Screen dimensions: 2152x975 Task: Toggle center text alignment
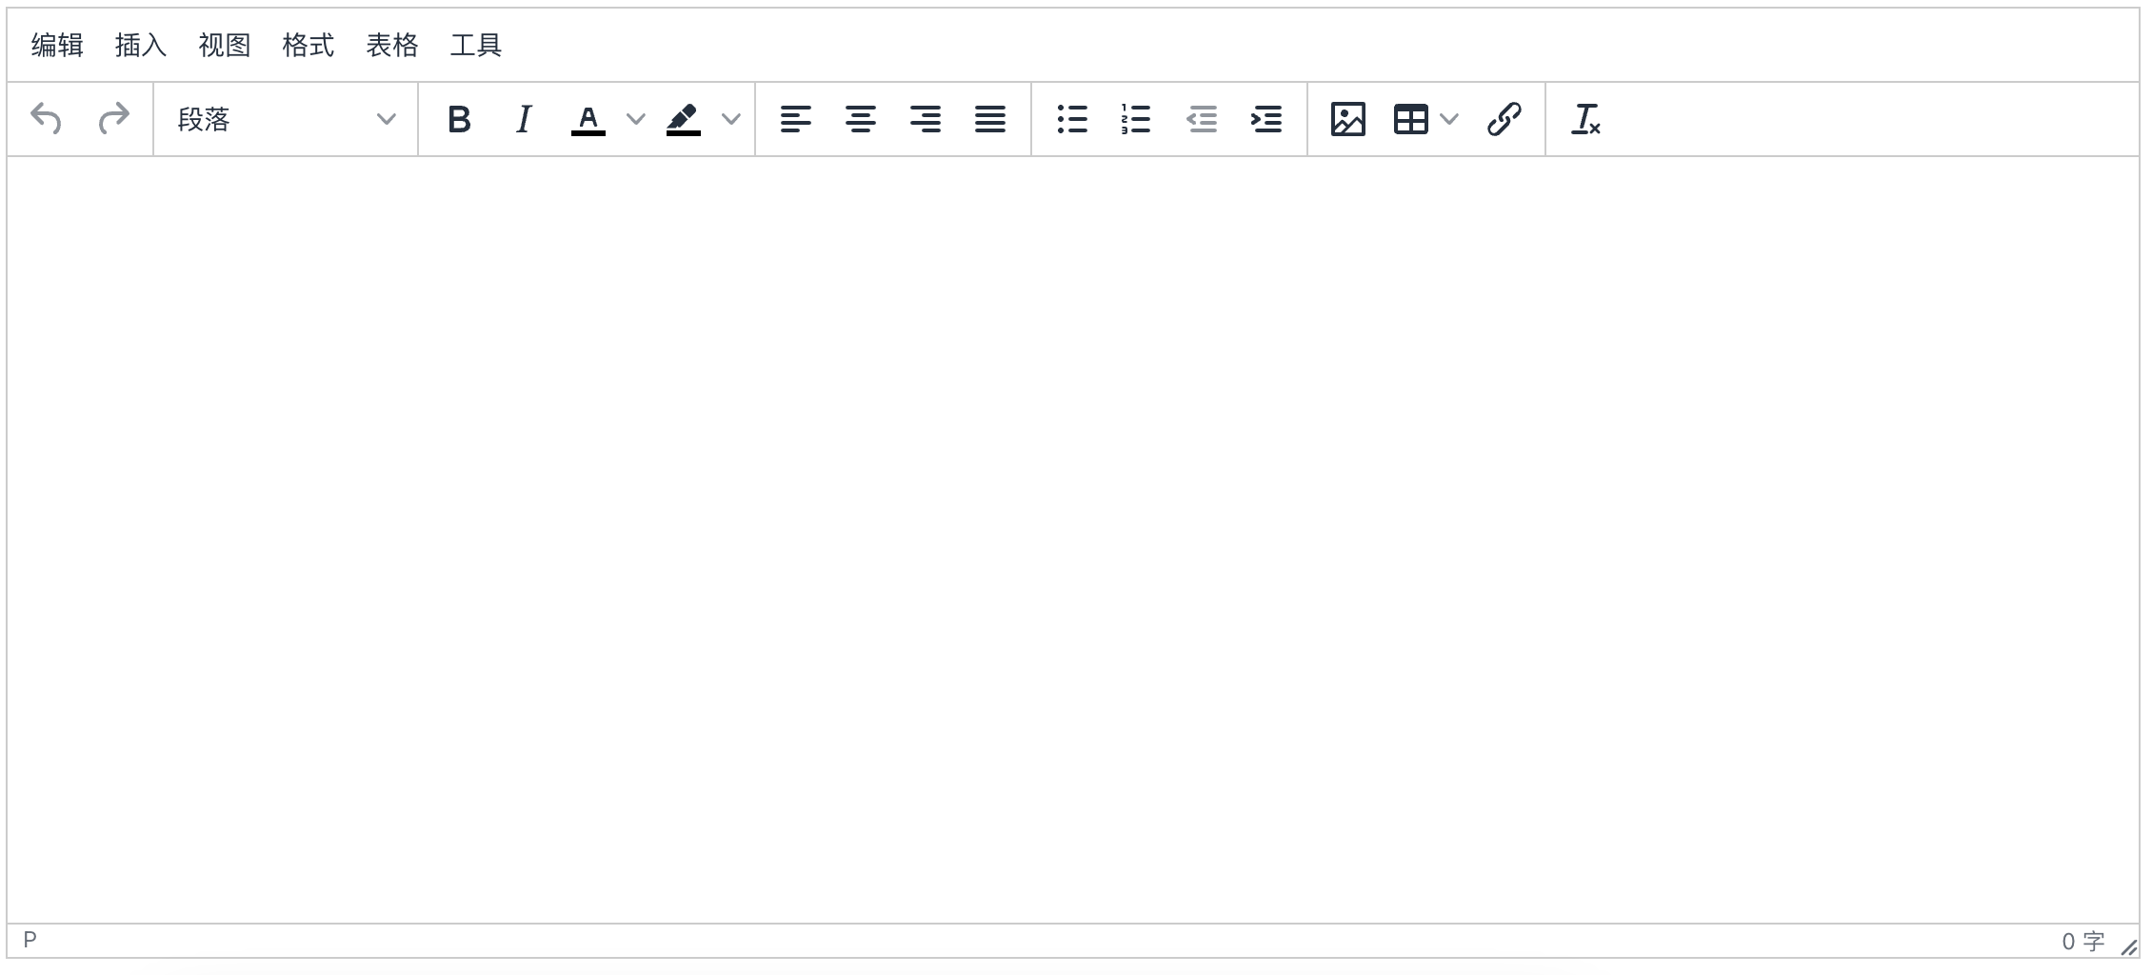click(x=860, y=119)
